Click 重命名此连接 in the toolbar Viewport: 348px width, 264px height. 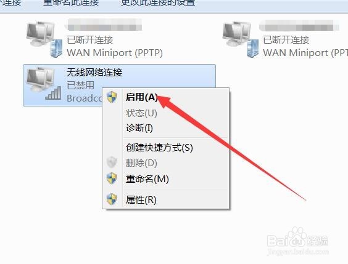pos(71,2)
